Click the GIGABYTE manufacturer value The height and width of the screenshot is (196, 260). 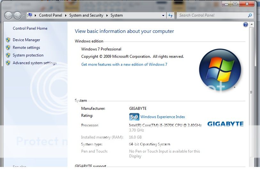pyautogui.click(x=138, y=109)
